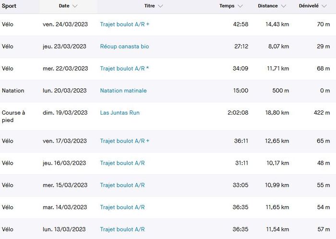Image resolution: width=336 pixels, height=239 pixels.
Task: Open the 17/03 Trajet boulot A/R + link
Action: [x=125, y=141]
